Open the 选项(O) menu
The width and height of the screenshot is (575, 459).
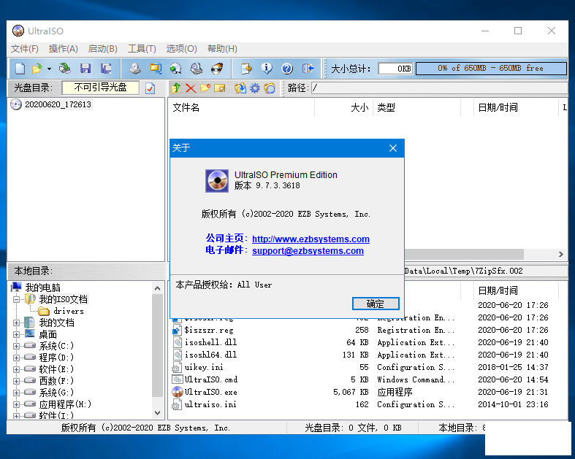tap(181, 49)
